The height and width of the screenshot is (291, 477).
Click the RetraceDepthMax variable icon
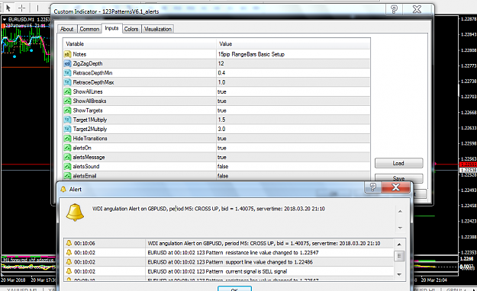[67, 82]
